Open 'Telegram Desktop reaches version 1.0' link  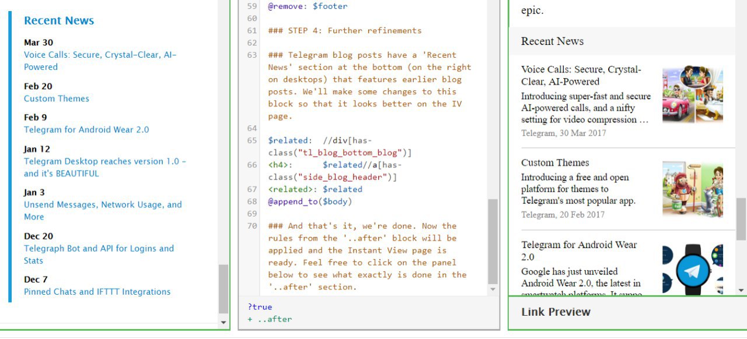point(105,167)
